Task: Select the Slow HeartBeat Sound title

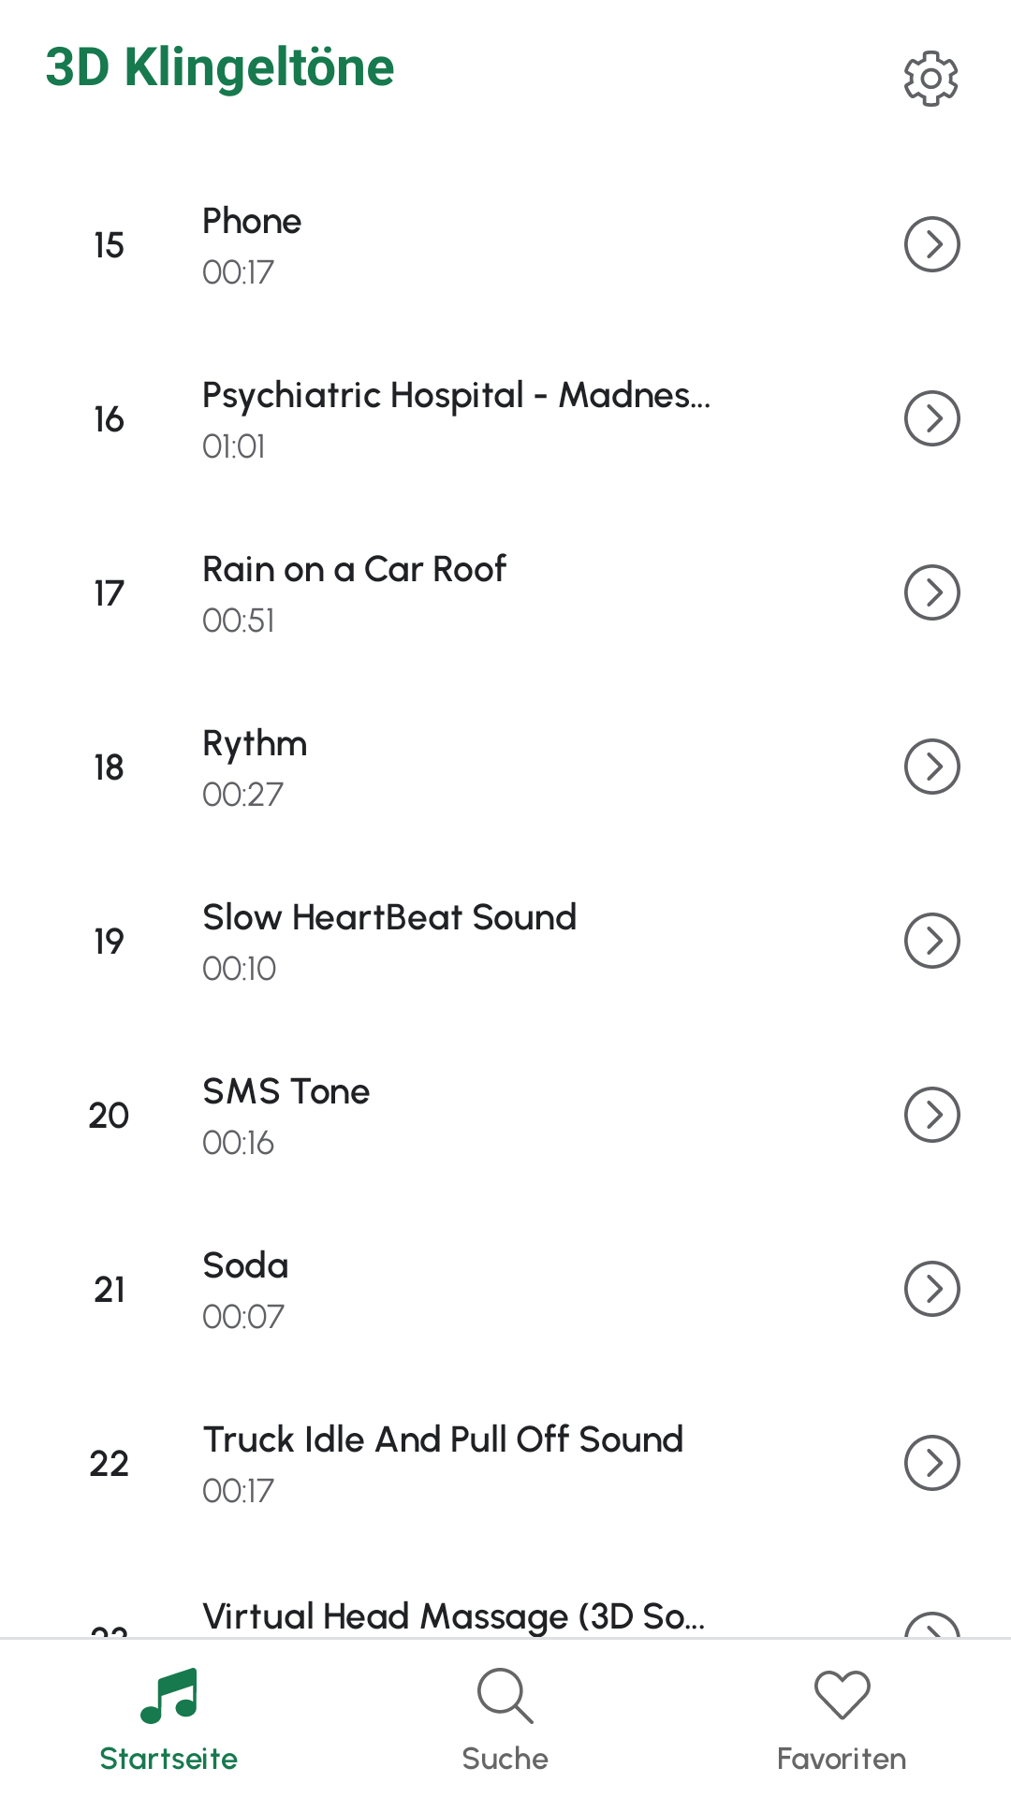Action: coord(389,918)
